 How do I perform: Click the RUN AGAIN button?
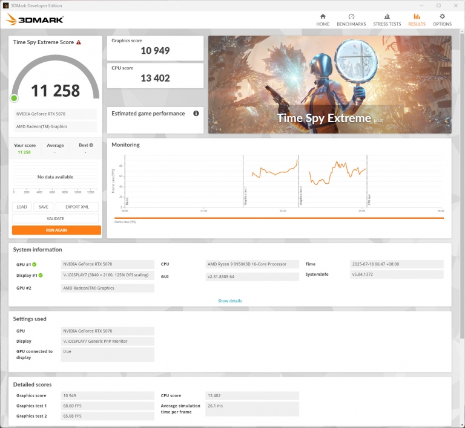[x=56, y=230]
